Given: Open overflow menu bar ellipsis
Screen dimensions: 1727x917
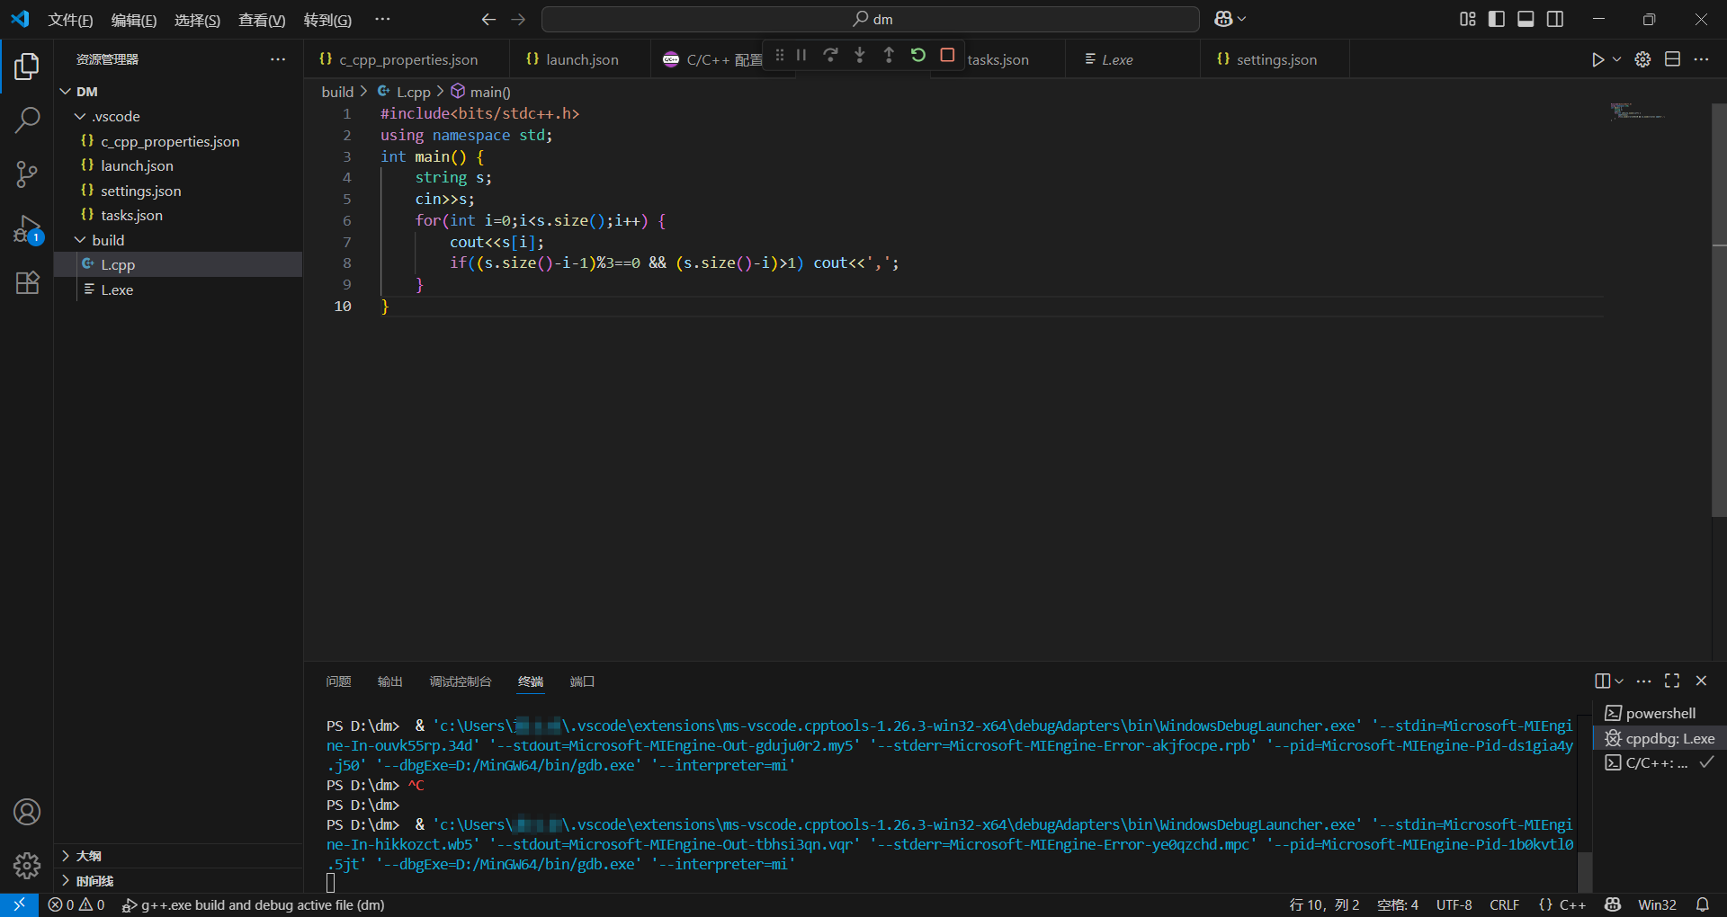Looking at the screenshot, I should 382,19.
